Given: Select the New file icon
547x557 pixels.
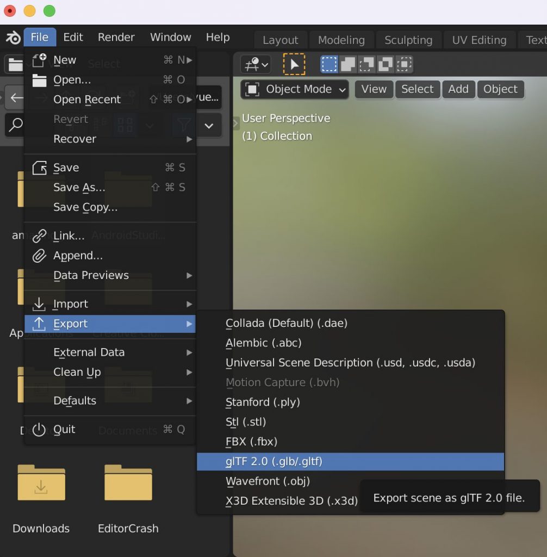Looking at the screenshot, I should [x=39, y=60].
